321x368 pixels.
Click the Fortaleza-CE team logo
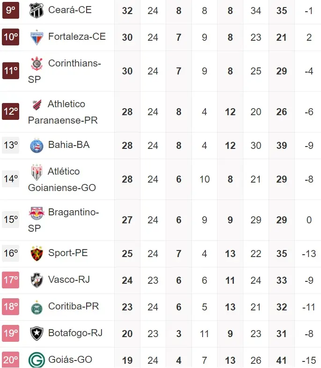click(36, 37)
